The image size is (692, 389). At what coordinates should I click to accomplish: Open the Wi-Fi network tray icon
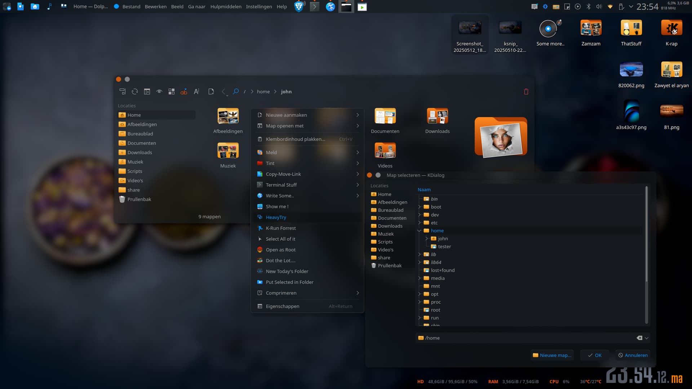(x=610, y=6)
